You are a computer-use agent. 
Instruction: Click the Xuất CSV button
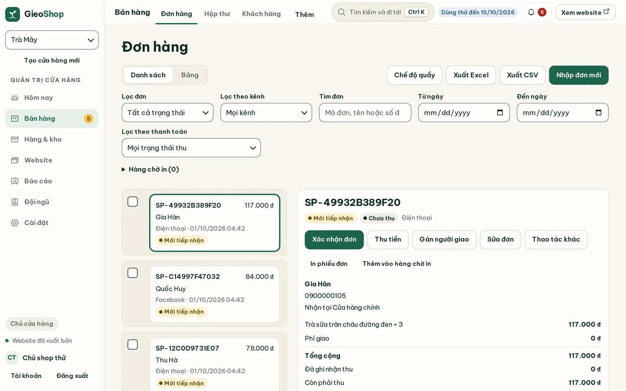tap(522, 75)
